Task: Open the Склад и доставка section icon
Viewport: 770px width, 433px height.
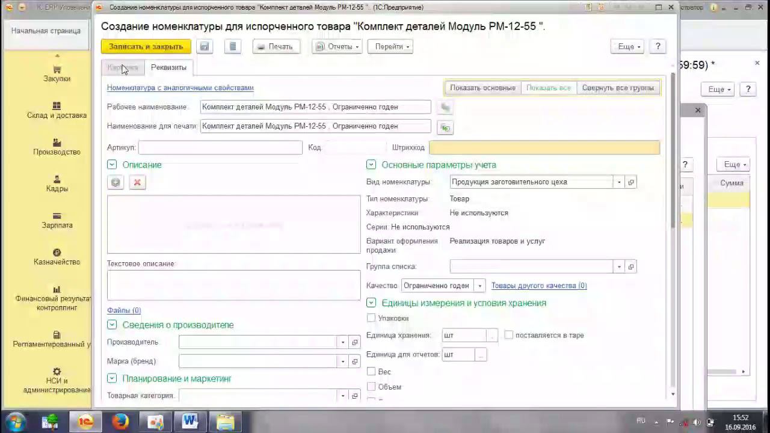Action: coord(57,106)
